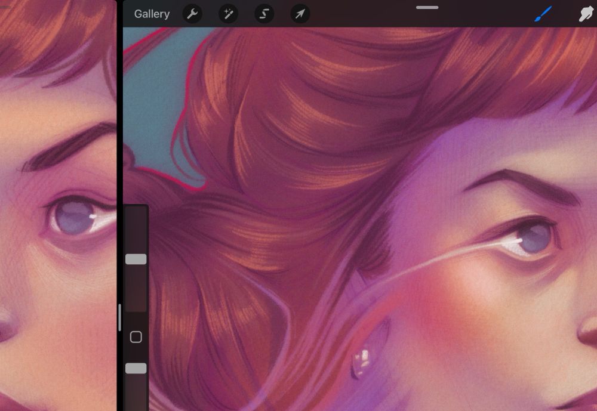Open the Gallery view
This screenshot has width=597, height=411.
[152, 14]
